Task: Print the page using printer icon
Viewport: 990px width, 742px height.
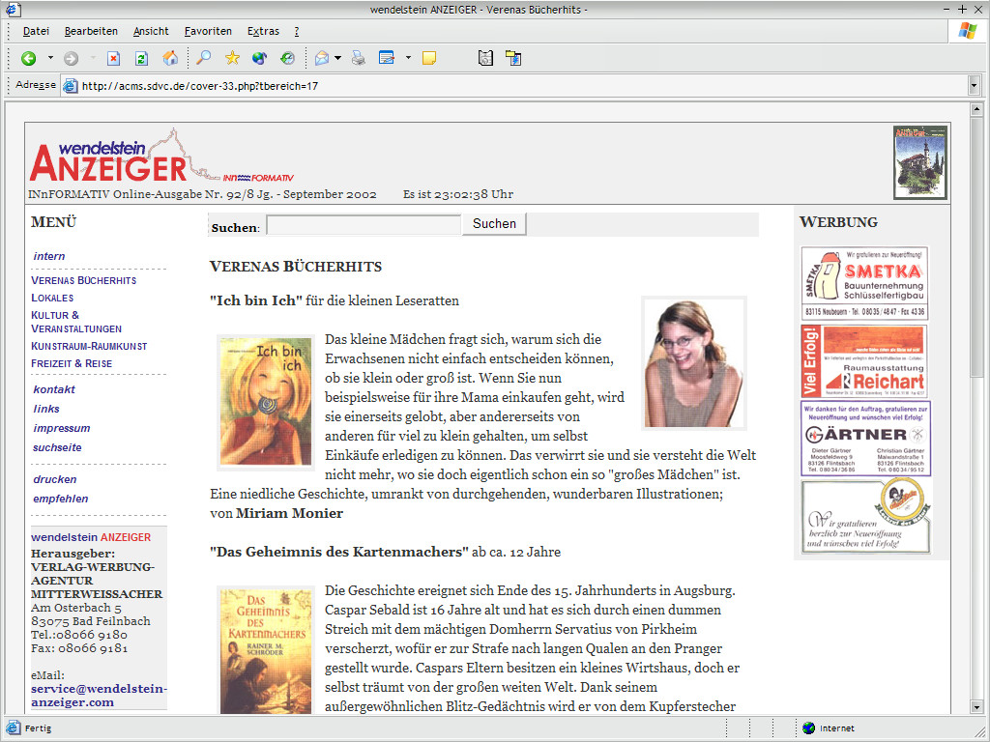Action: tap(359, 58)
